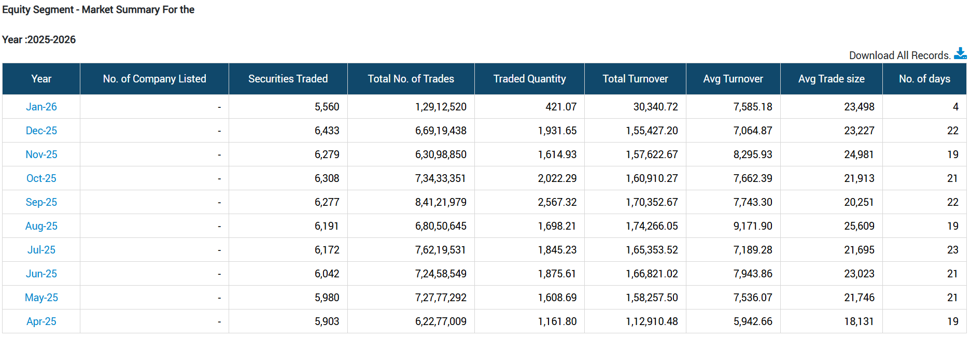Select the Oct-25 row link
This screenshot has width=971, height=338.
pos(41,178)
